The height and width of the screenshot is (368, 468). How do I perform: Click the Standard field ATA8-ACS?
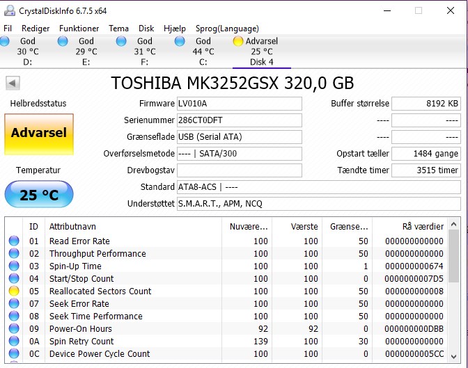[x=319, y=187]
